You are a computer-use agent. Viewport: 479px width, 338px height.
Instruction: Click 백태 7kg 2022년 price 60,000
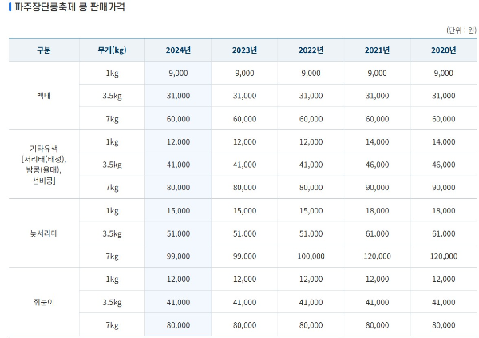pos(311,119)
